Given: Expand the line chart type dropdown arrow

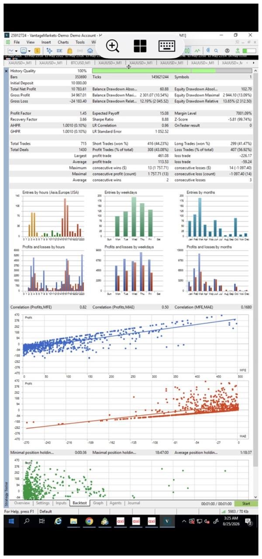Looking at the screenshot, I should pyautogui.click(x=15, y=51).
